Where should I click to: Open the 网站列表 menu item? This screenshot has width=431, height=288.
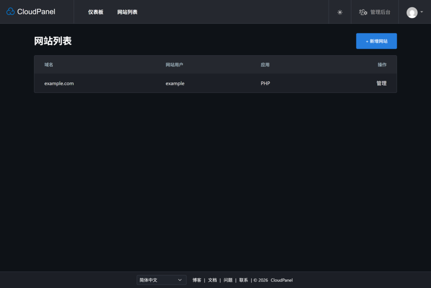coord(127,12)
